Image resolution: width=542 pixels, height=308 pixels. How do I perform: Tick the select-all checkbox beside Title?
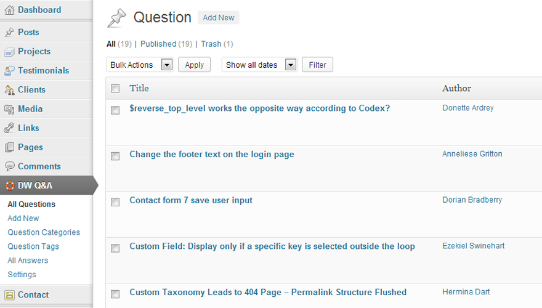[x=115, y=89]
